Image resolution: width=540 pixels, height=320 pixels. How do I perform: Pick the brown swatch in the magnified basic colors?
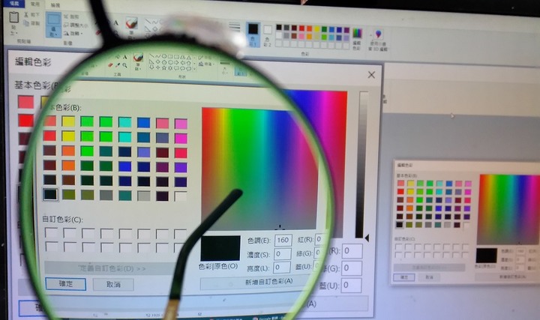coord(68,180)
